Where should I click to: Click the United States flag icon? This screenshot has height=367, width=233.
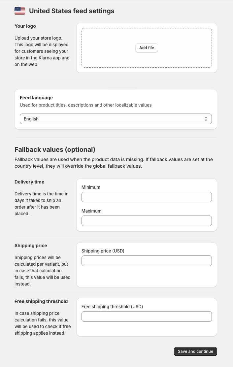(x=20, y=11)
